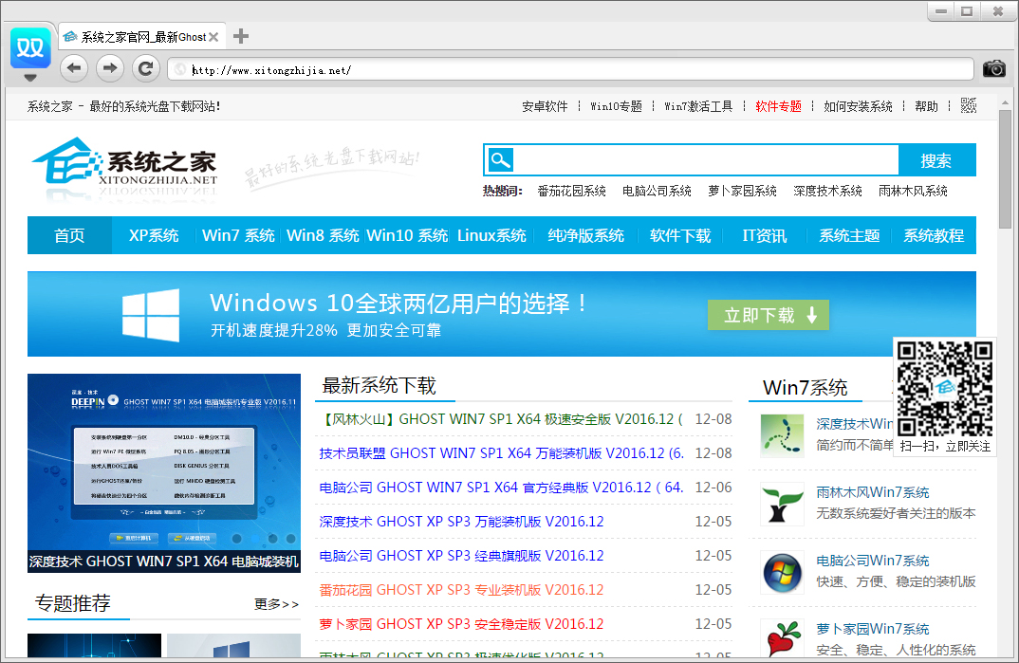Click the blue 搜索 button
The width and height of the screenshot is (1019, 663).
tap(936, 160)
